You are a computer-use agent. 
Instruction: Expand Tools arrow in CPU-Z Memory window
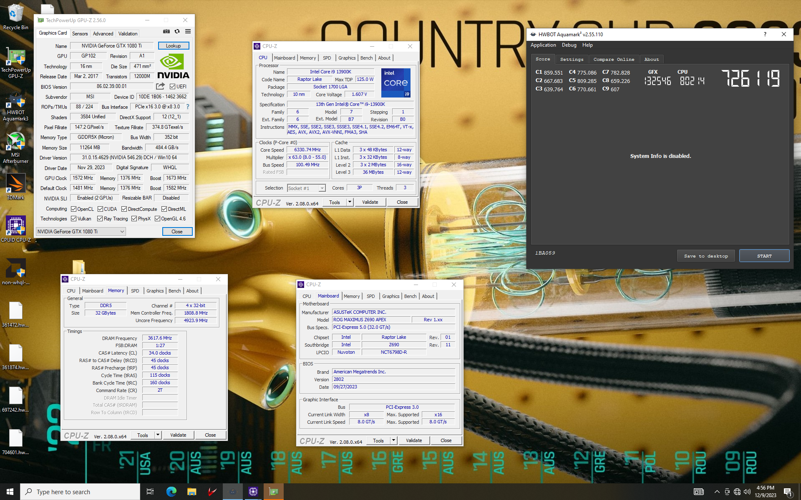click(x=158, y=435)
